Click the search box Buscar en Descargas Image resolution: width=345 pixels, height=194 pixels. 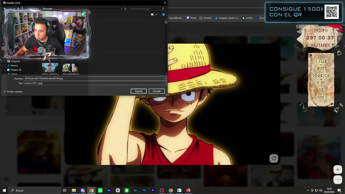(147, 9)
